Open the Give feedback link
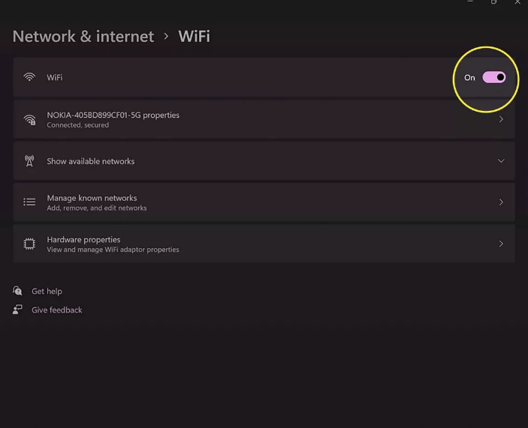Viewport: 528px width, 428px height. [57, 310]
